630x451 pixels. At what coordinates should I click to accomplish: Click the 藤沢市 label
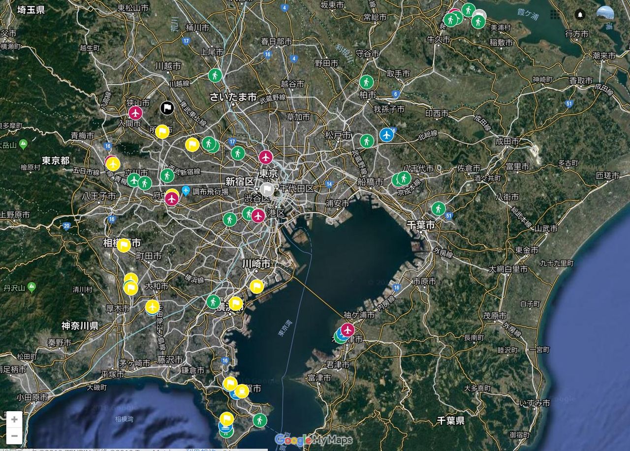click(169, 360)
